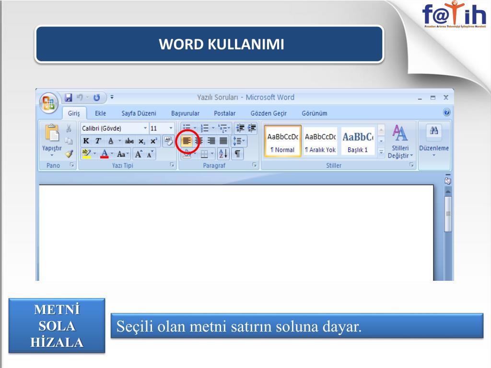491x368 pixels.
Task: Go to the Başvurular tab
Action: point(185,113)
